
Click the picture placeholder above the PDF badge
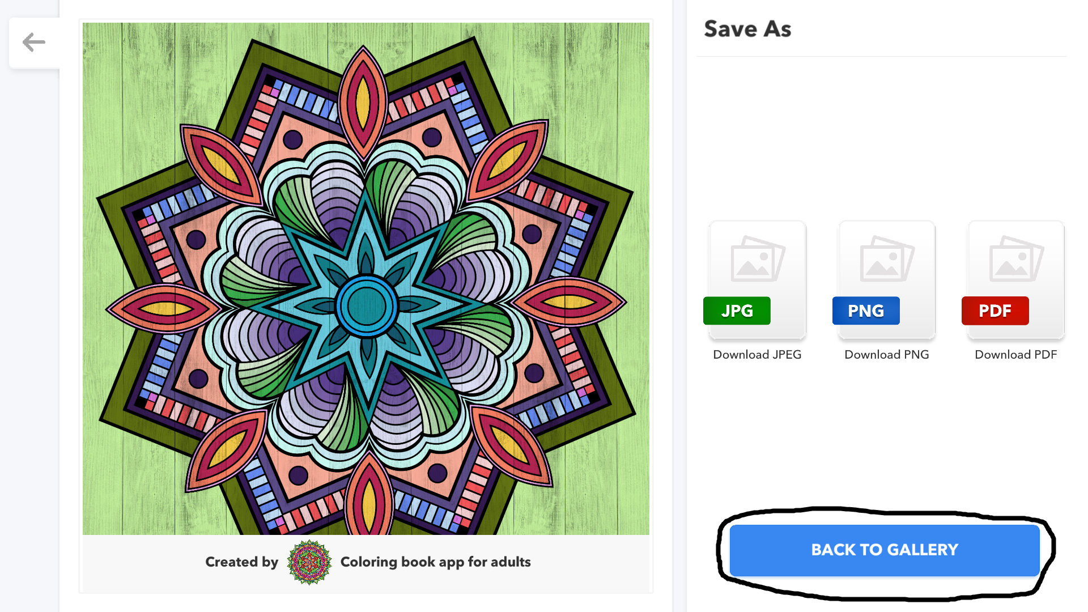click(1016, 259)
